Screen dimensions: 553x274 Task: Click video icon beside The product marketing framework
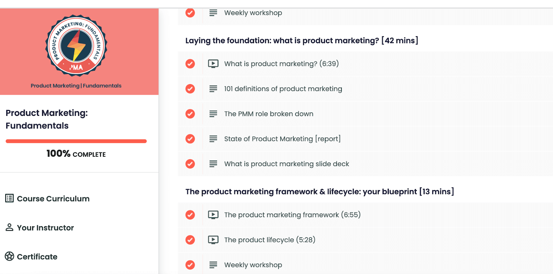[213, 215]
